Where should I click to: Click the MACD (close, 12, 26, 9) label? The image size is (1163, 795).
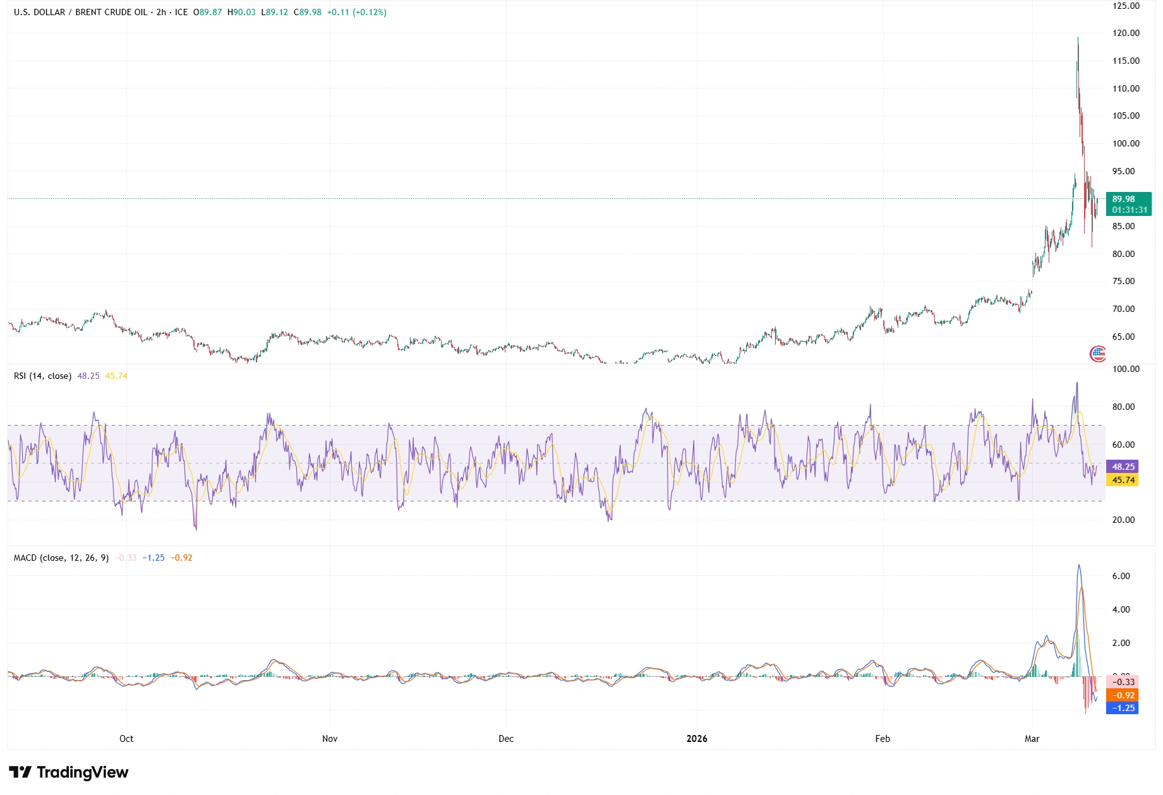coord(61,558)
